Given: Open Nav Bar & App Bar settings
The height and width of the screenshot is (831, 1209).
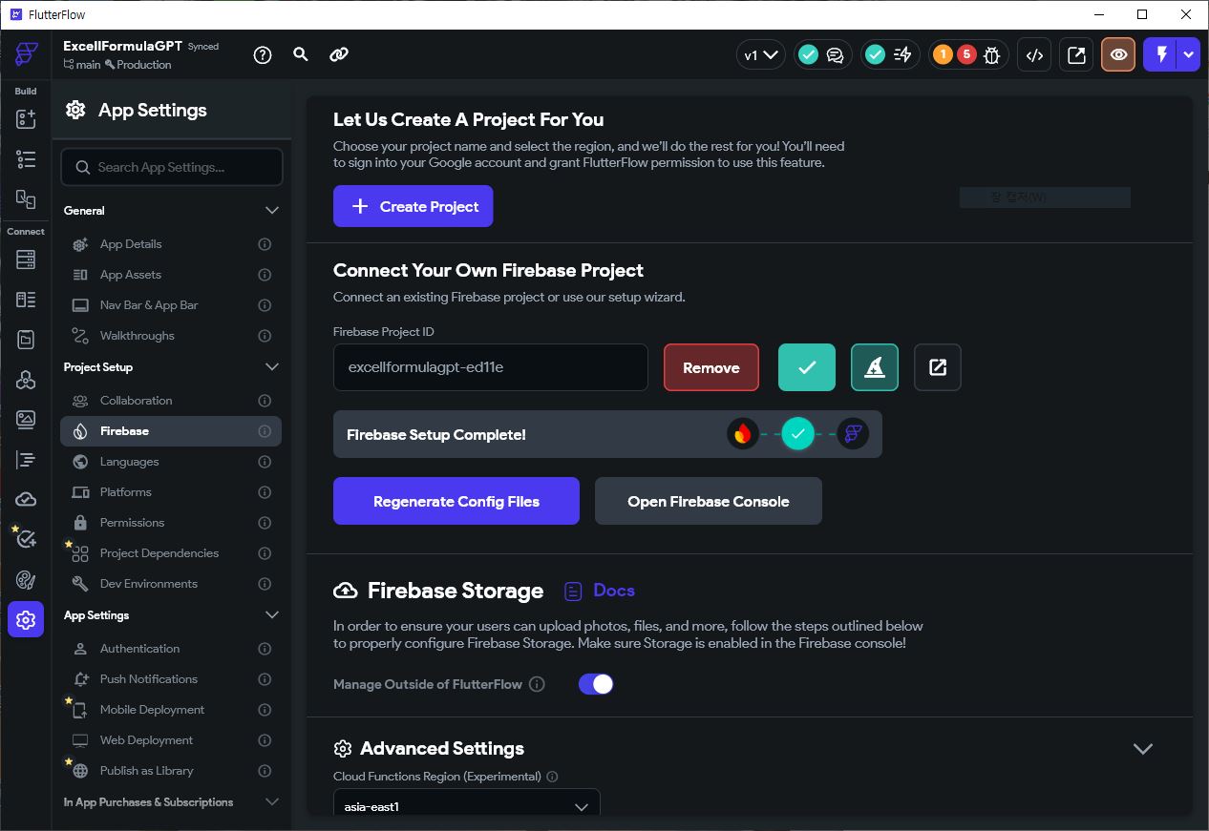Looking at the screenshot, I should click(x=171, y=305).
